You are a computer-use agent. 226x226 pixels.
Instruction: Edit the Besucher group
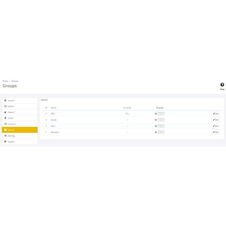(216, 132)
